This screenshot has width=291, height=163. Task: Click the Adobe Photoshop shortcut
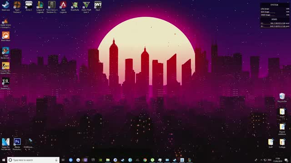point(17,144)
